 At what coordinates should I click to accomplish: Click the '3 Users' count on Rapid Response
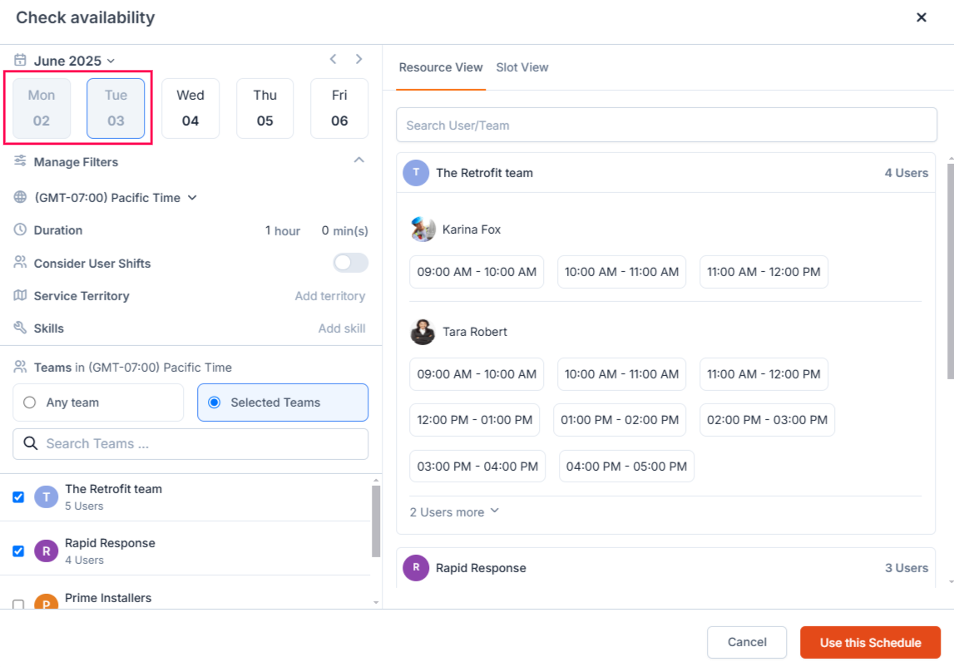click(x=906, y=568)
